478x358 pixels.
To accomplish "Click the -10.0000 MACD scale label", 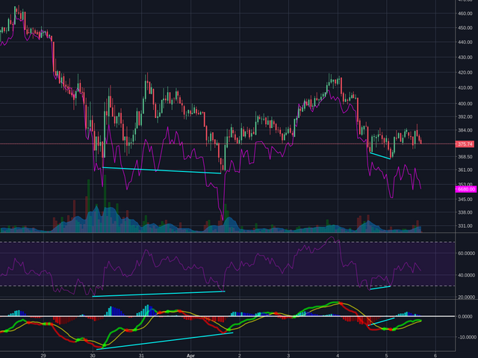I will click(466, 337).
